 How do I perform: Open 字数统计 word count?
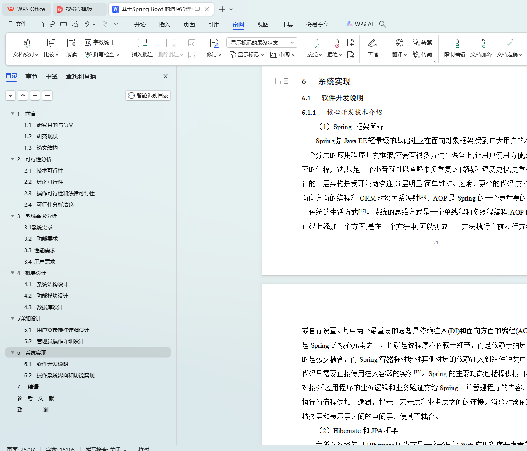[99, 42]
